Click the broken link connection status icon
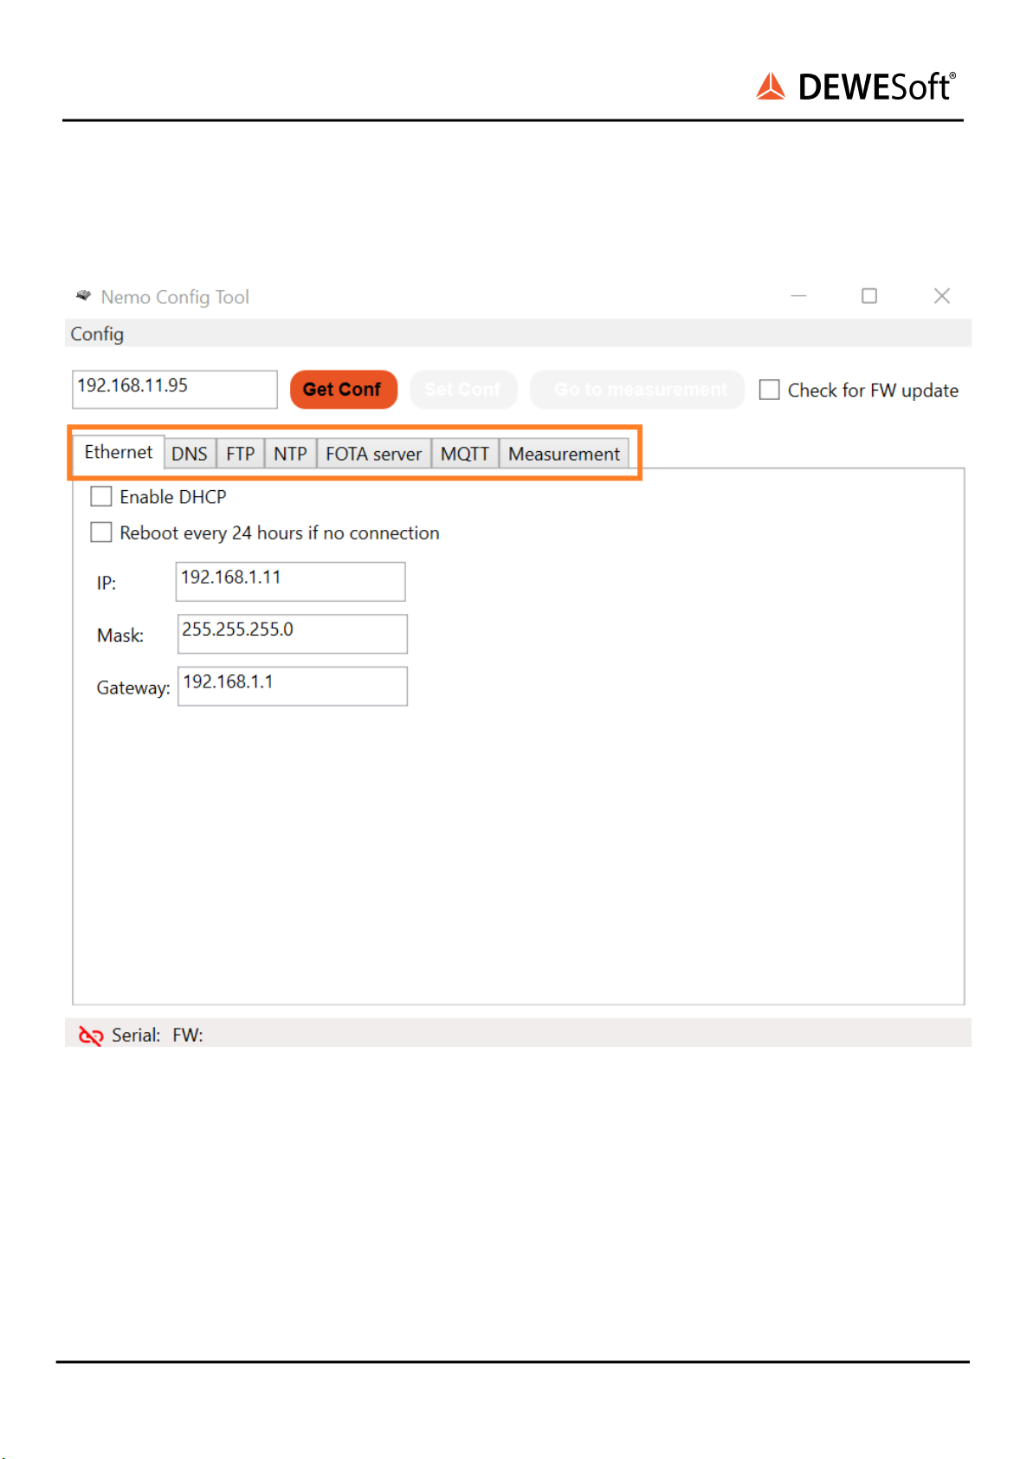Screen dimensions: 1033x1459 tap(91, 1036)
